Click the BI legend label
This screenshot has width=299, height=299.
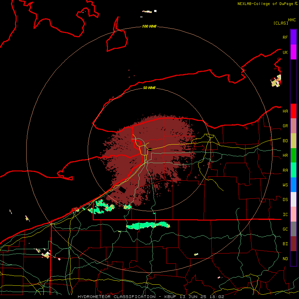[x=285, y=244]
